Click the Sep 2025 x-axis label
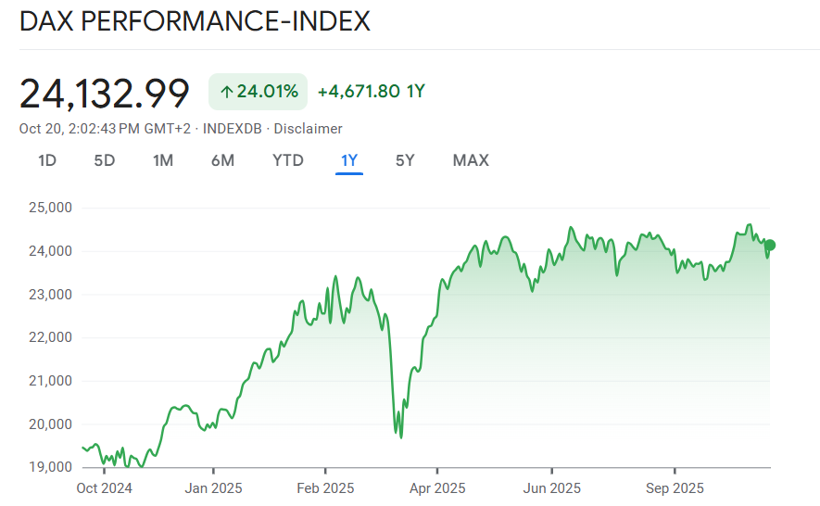 click(674, 487)
